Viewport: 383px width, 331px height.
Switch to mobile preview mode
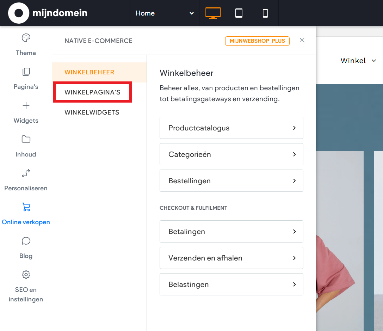(265, 13)
